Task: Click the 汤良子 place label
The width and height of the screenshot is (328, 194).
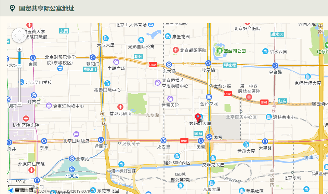Action: pos(131,143)
